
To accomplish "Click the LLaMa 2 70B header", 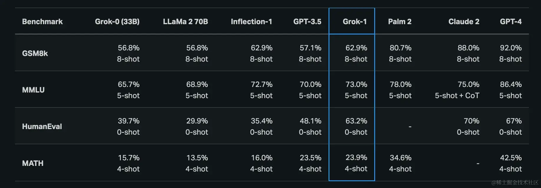I will pos(185,22).
